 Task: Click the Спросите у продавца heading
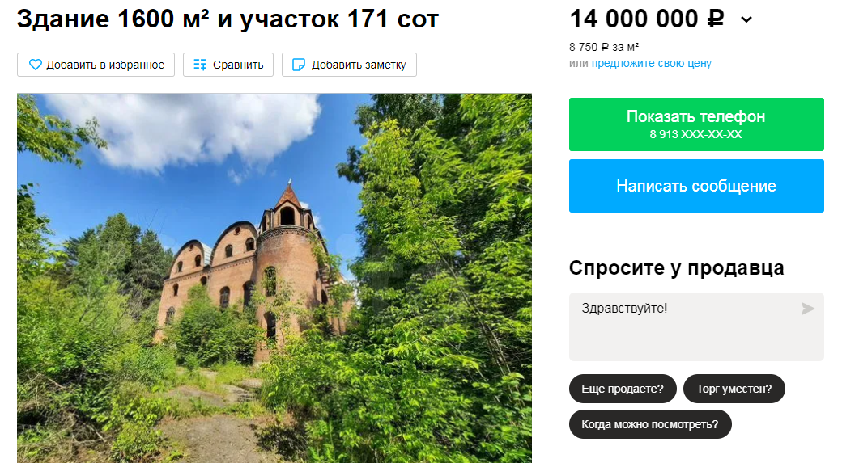coord(677,268)
